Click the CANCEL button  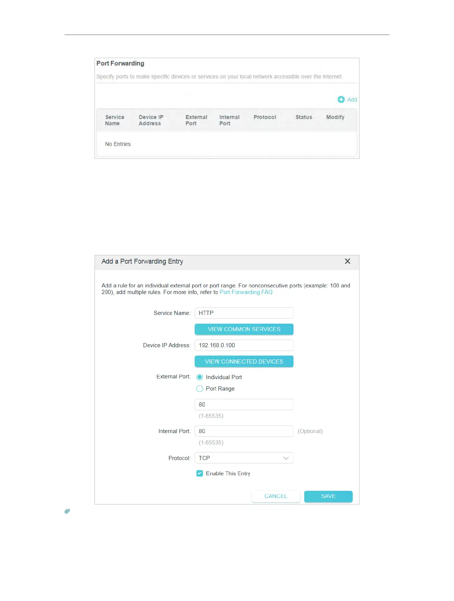(276, 497)
